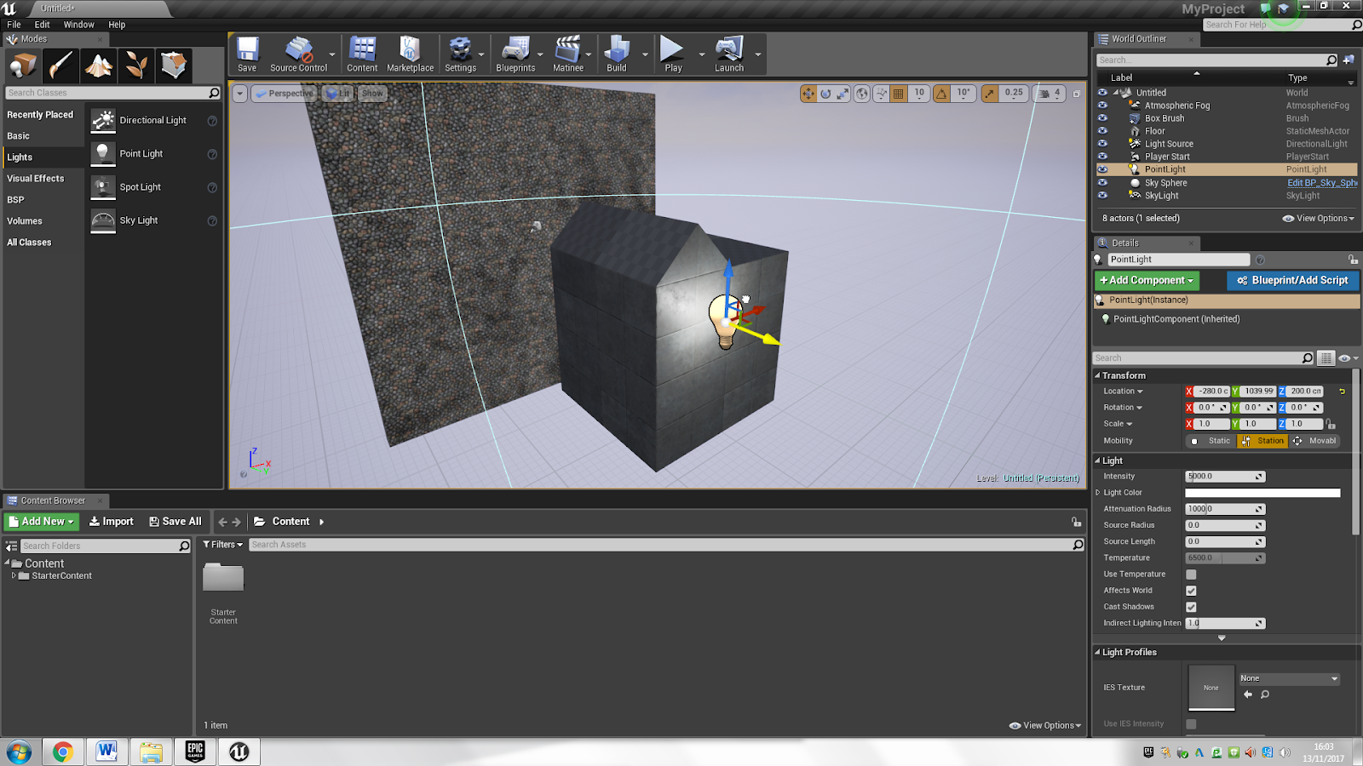Select the Paint mode brush icon

click(x=60, y=66)
